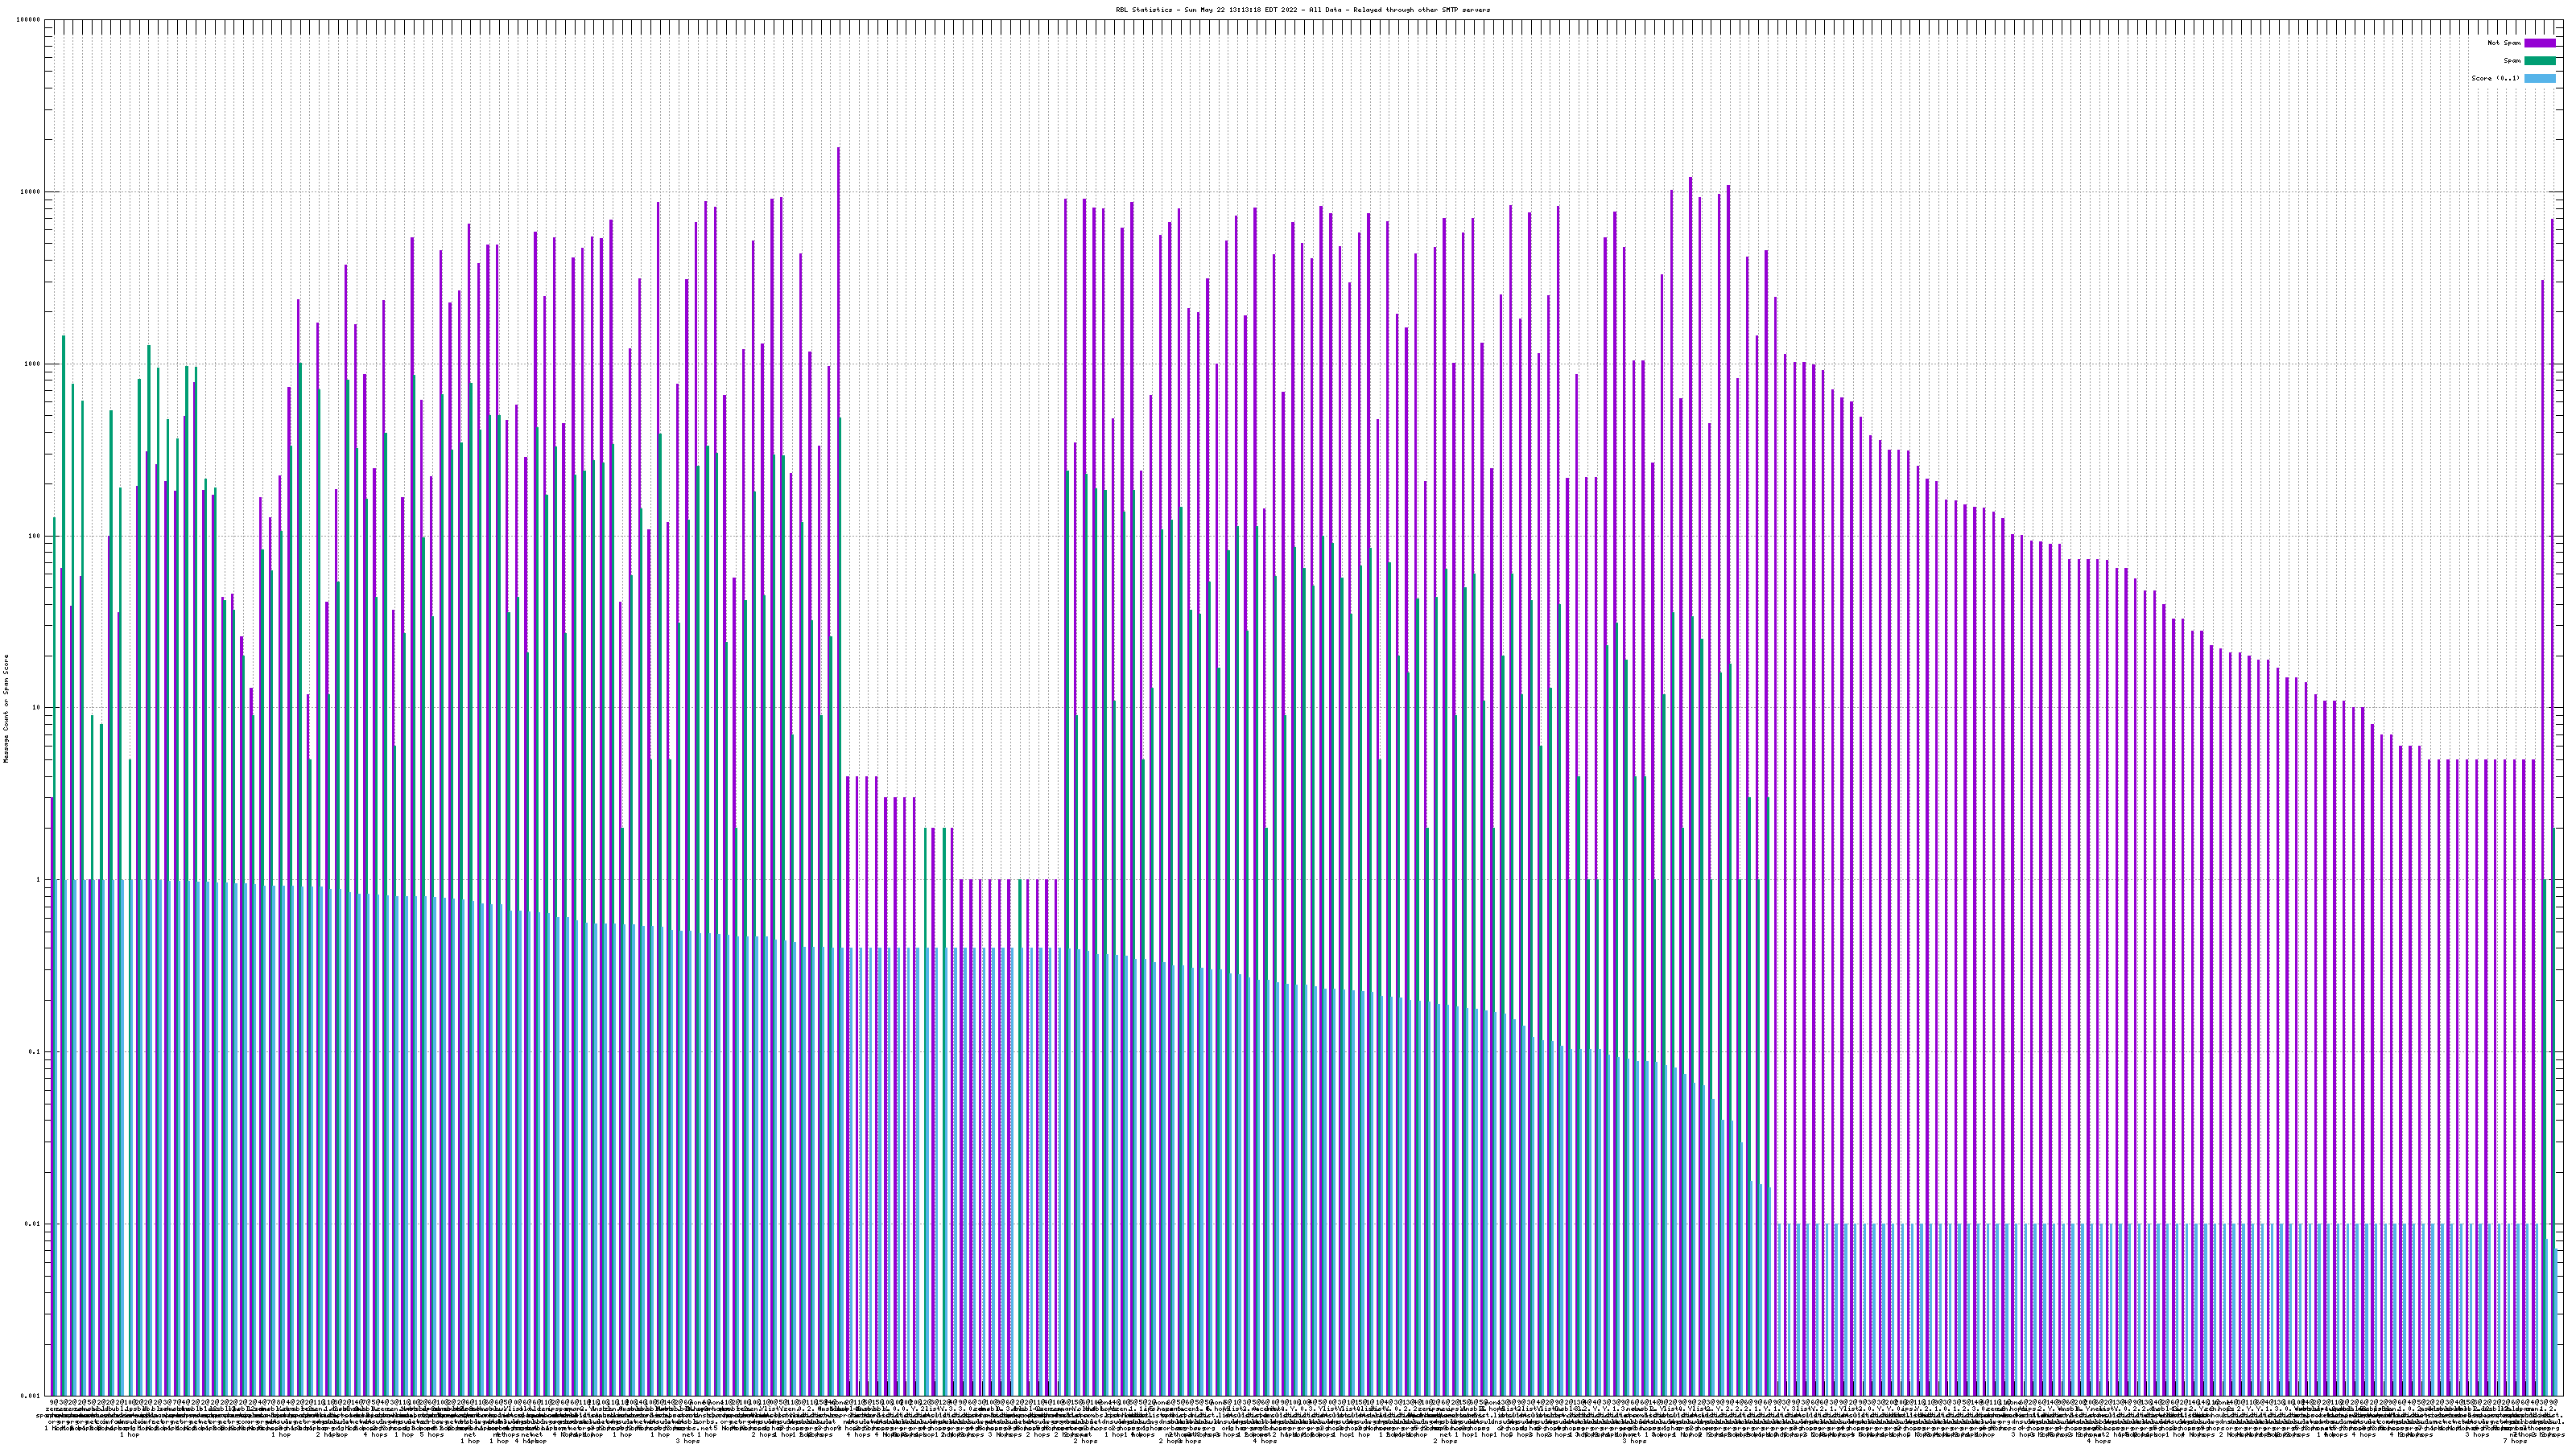Click the purple Not Spam legend swatch
Screen dimensions: 2576x1448
coord(2539,43)
